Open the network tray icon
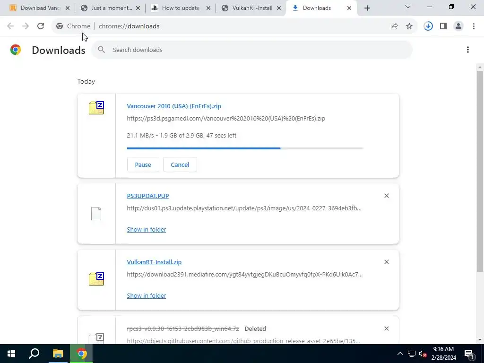Image resolution: width=484 pixels, height=363 pixels. [412, 354]
